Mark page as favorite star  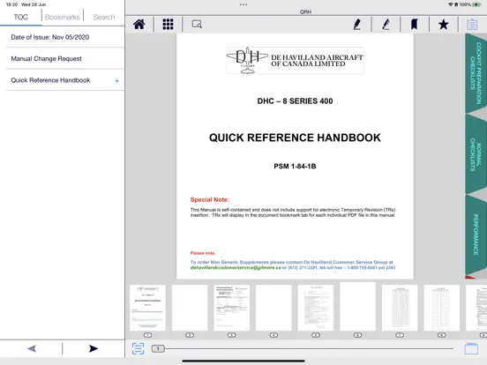coord(443,24)
